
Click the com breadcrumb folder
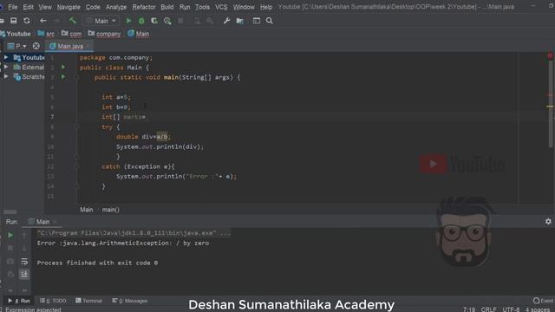point(71,34)
